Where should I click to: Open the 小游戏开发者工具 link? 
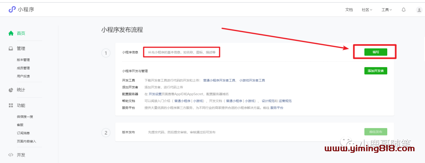[252, 80]
